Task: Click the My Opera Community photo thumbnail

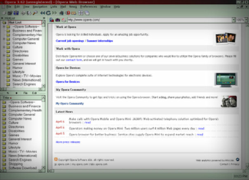Action: pyautogui.click(x=229, y=102)
